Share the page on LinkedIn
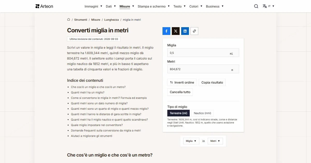 pos(185,31)
